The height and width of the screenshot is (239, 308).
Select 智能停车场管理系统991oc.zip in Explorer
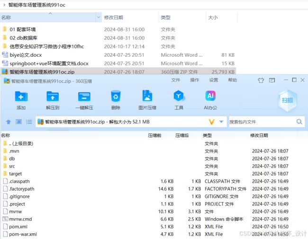coord(42,72)
